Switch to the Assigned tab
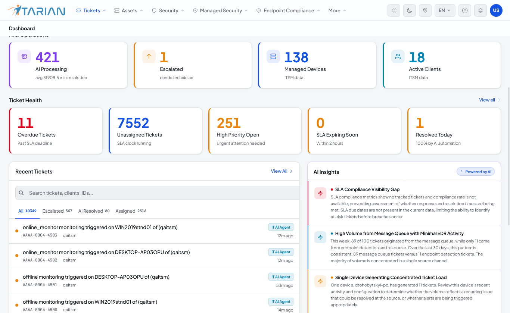 [x=131, y=211]
